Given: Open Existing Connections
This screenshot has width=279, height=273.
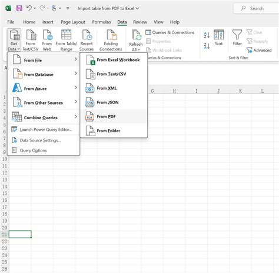Looking at the screenshot, I should (111, 40).
